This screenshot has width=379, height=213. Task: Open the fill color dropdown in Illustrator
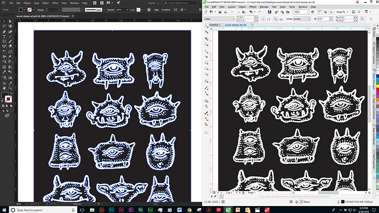pyautogui.click(x=25, y=10)
